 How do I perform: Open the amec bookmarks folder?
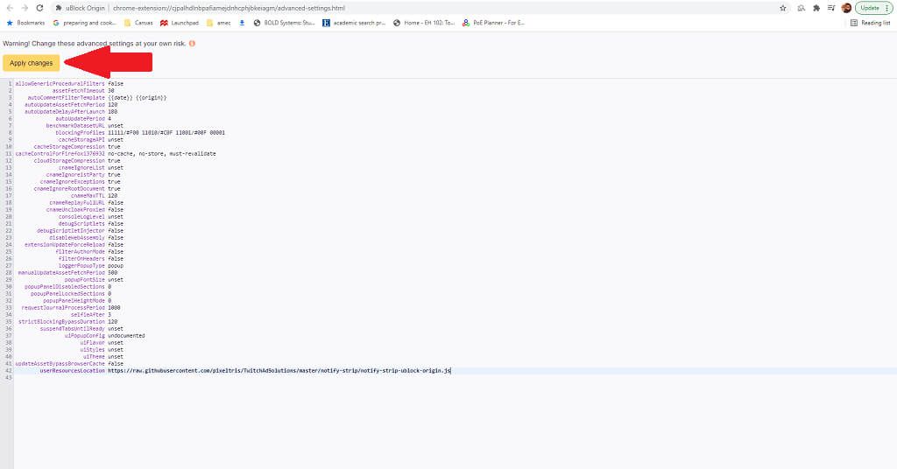point(219,23)
